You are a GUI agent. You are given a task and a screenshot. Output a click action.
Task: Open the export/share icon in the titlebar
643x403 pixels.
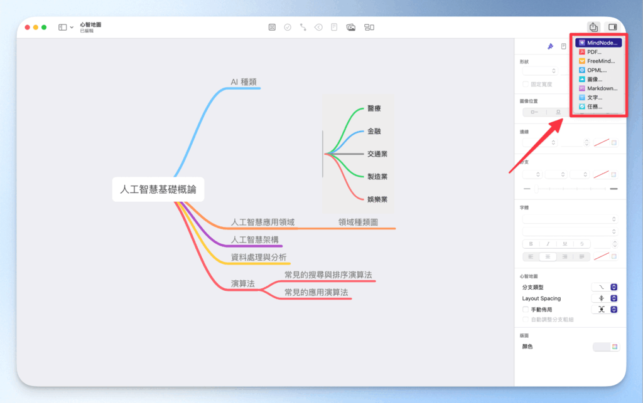593,27
